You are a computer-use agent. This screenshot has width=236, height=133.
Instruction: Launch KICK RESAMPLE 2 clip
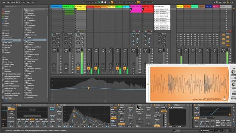[x=155, y=11]
